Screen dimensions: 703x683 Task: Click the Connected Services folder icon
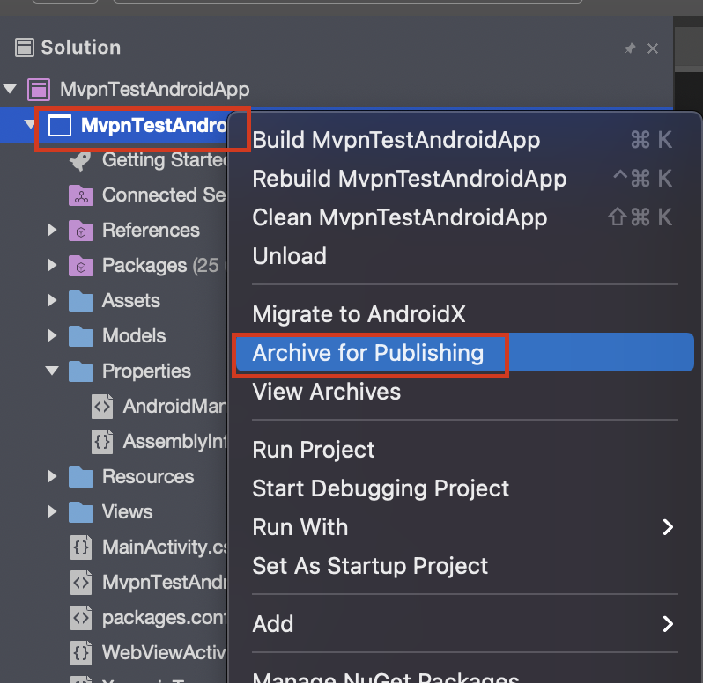pos(81,195)
